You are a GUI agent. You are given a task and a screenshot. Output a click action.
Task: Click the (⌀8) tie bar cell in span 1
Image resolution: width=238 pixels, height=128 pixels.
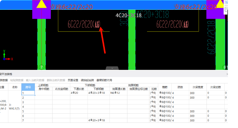coord(154,93)
